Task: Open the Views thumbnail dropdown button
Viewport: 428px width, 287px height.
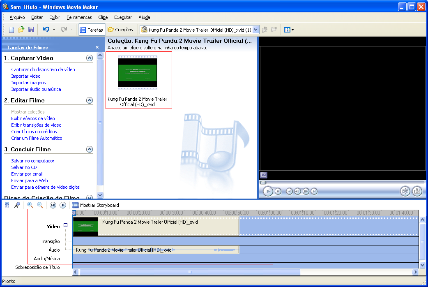Action: (289, 30)
